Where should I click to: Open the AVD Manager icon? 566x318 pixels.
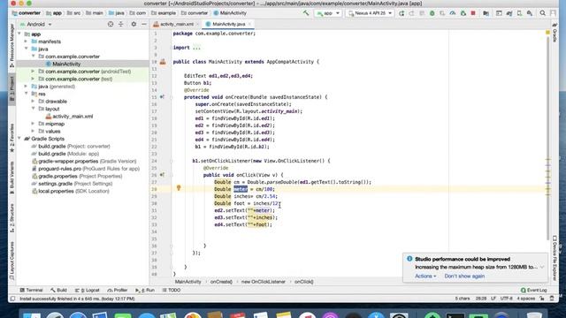[x=519, y=13]
